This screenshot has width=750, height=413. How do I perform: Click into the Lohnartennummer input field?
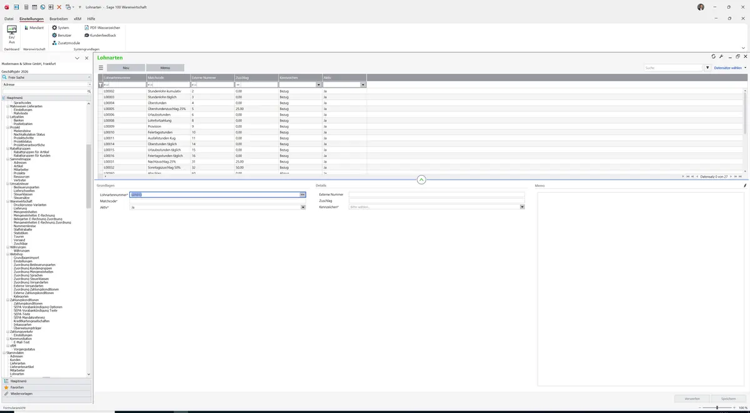[x=214, y=195]
